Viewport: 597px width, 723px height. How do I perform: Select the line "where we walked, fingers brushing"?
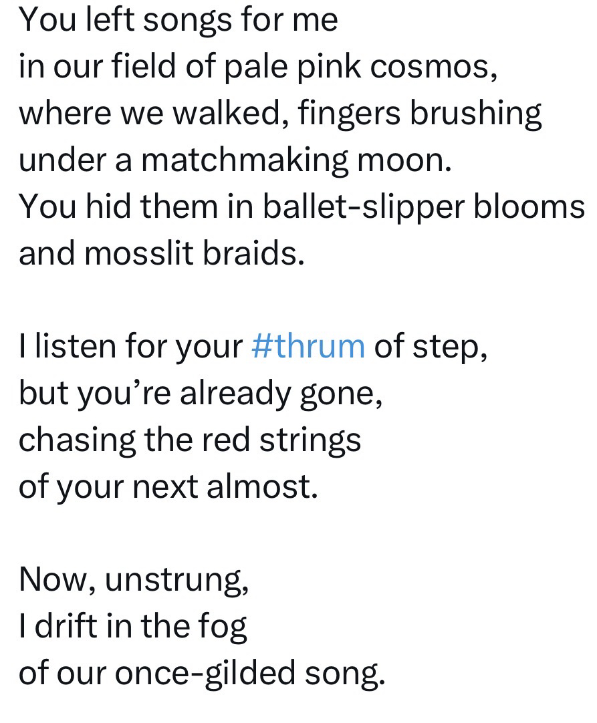(x=280, y=114)
